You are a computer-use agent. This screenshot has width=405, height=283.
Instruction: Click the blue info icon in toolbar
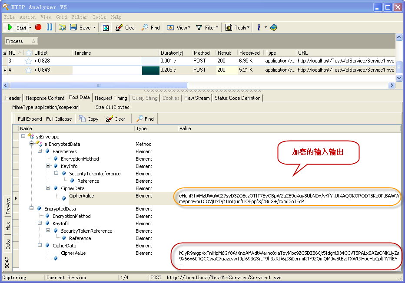click(259, 27)
